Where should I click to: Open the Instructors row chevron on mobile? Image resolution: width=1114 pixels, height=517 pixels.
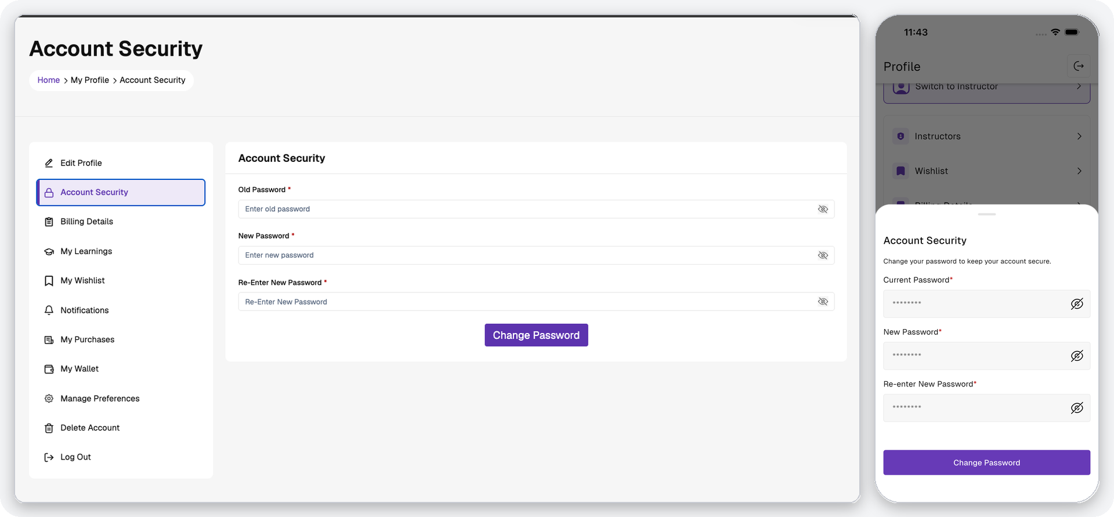[1079, 136]
